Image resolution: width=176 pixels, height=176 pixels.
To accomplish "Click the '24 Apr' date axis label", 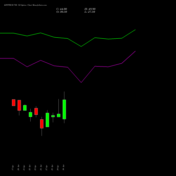I will pyautogui.click(x=41, y=168).
